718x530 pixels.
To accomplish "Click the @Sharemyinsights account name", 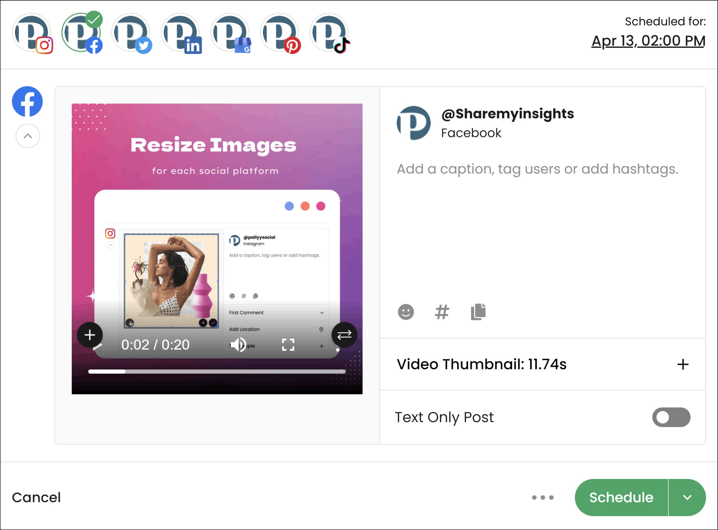I will [508, 114].
